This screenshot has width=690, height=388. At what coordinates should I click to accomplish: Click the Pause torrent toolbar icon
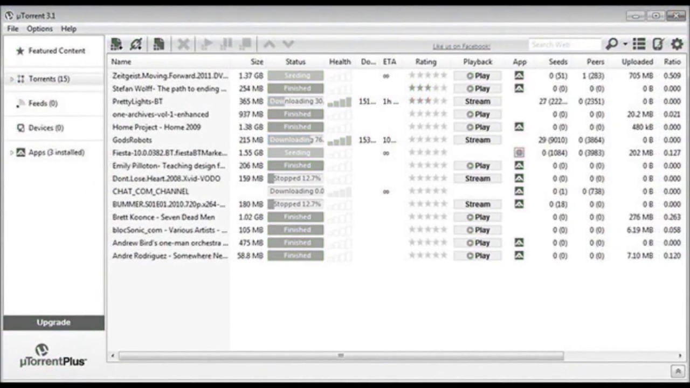coord(227,44)
